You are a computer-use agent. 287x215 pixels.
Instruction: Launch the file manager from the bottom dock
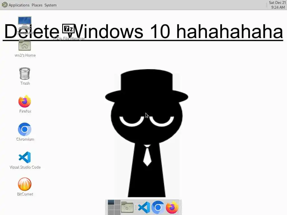point(127,207)
